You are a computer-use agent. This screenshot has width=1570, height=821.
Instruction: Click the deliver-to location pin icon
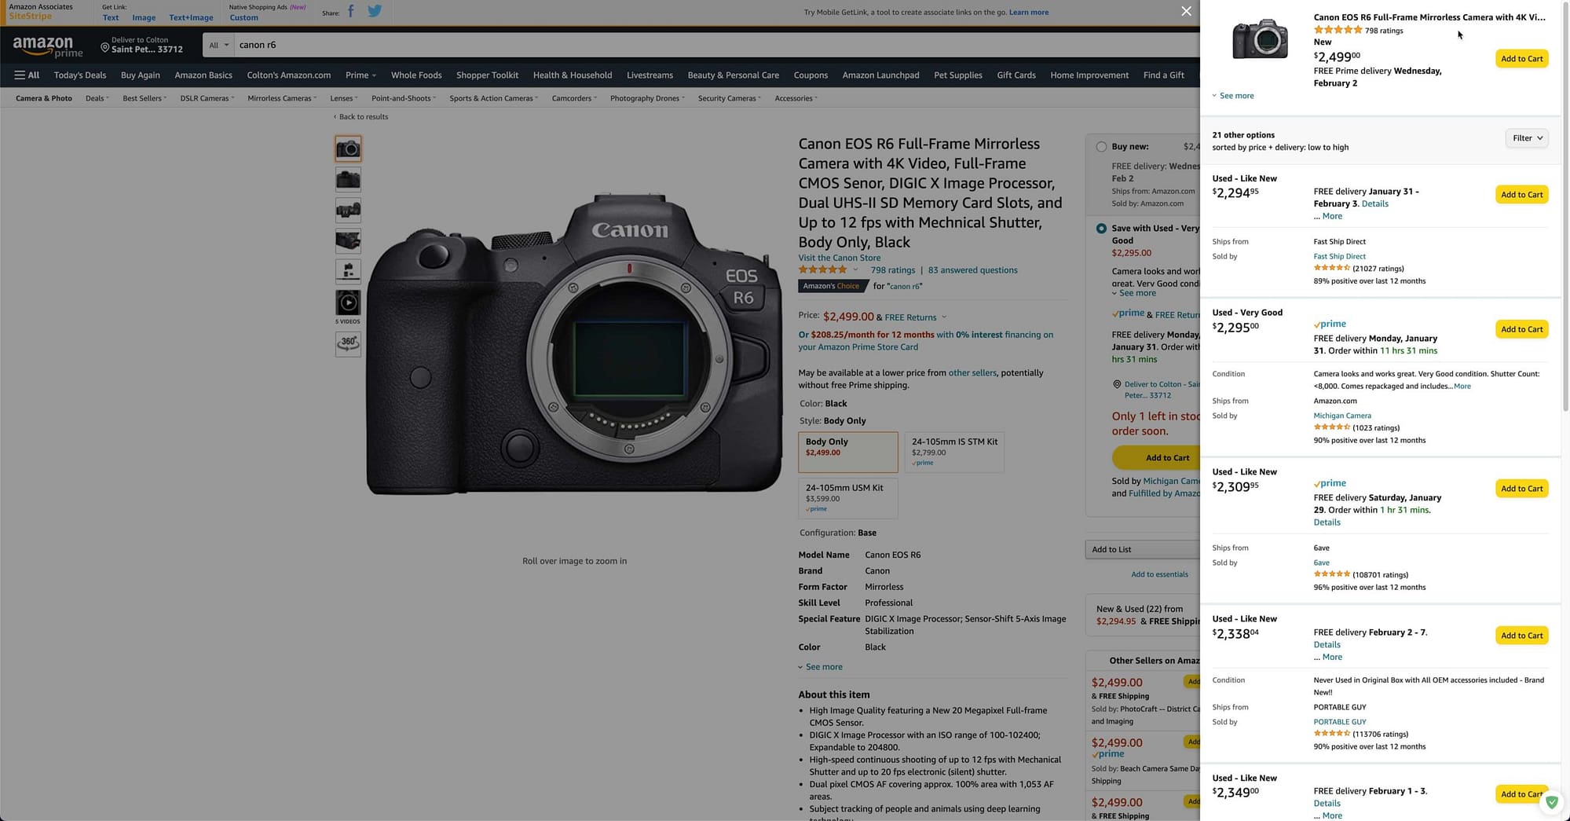tap(104, 48)
